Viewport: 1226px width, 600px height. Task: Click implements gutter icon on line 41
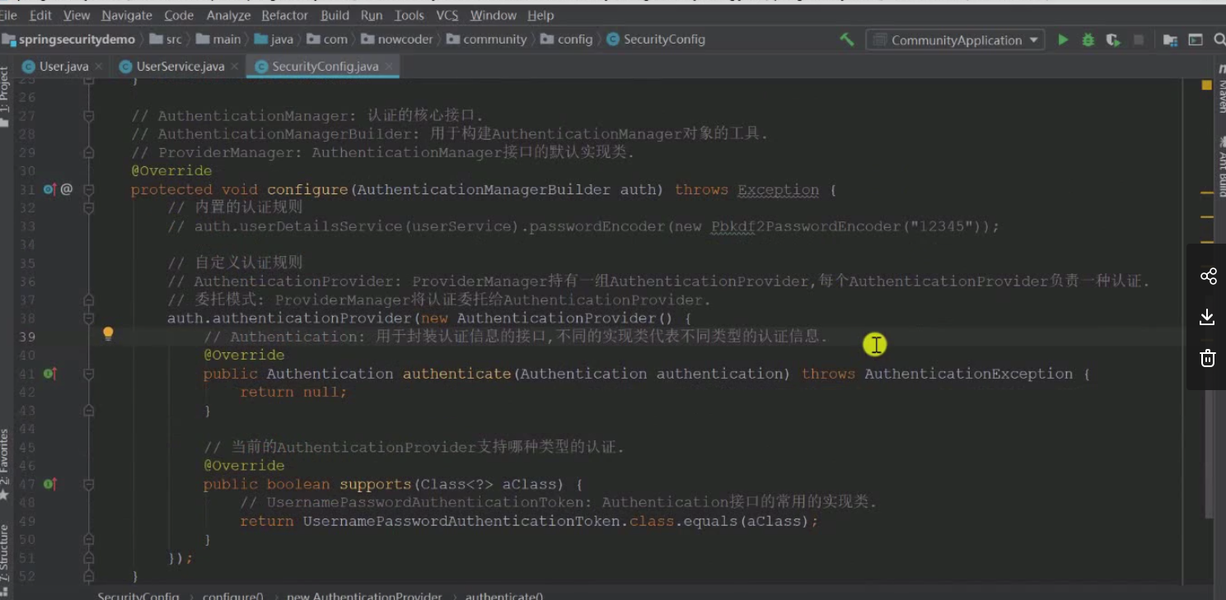pos(51,374)
